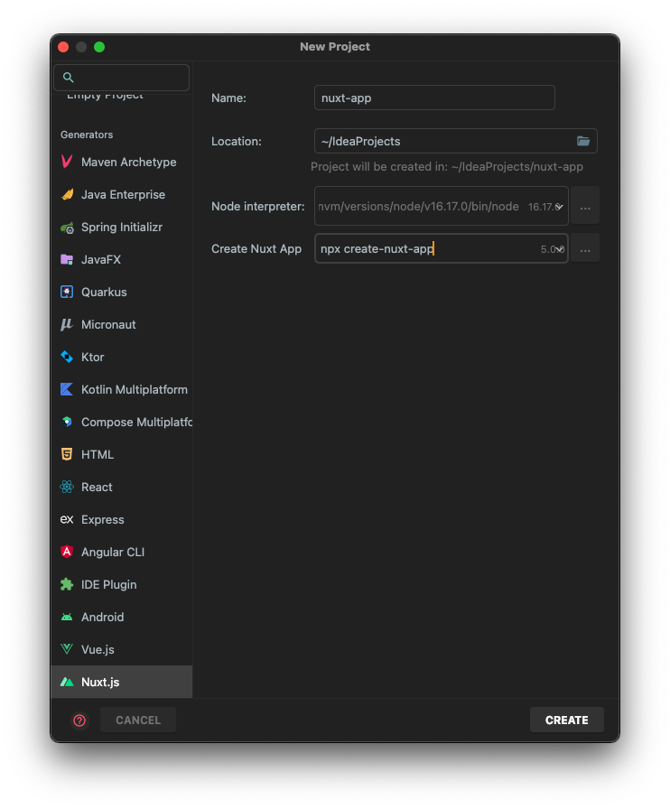Click the HTML5 shield icon
The image size is (670, 809).
pyautogui.click(x=67, y=454)
